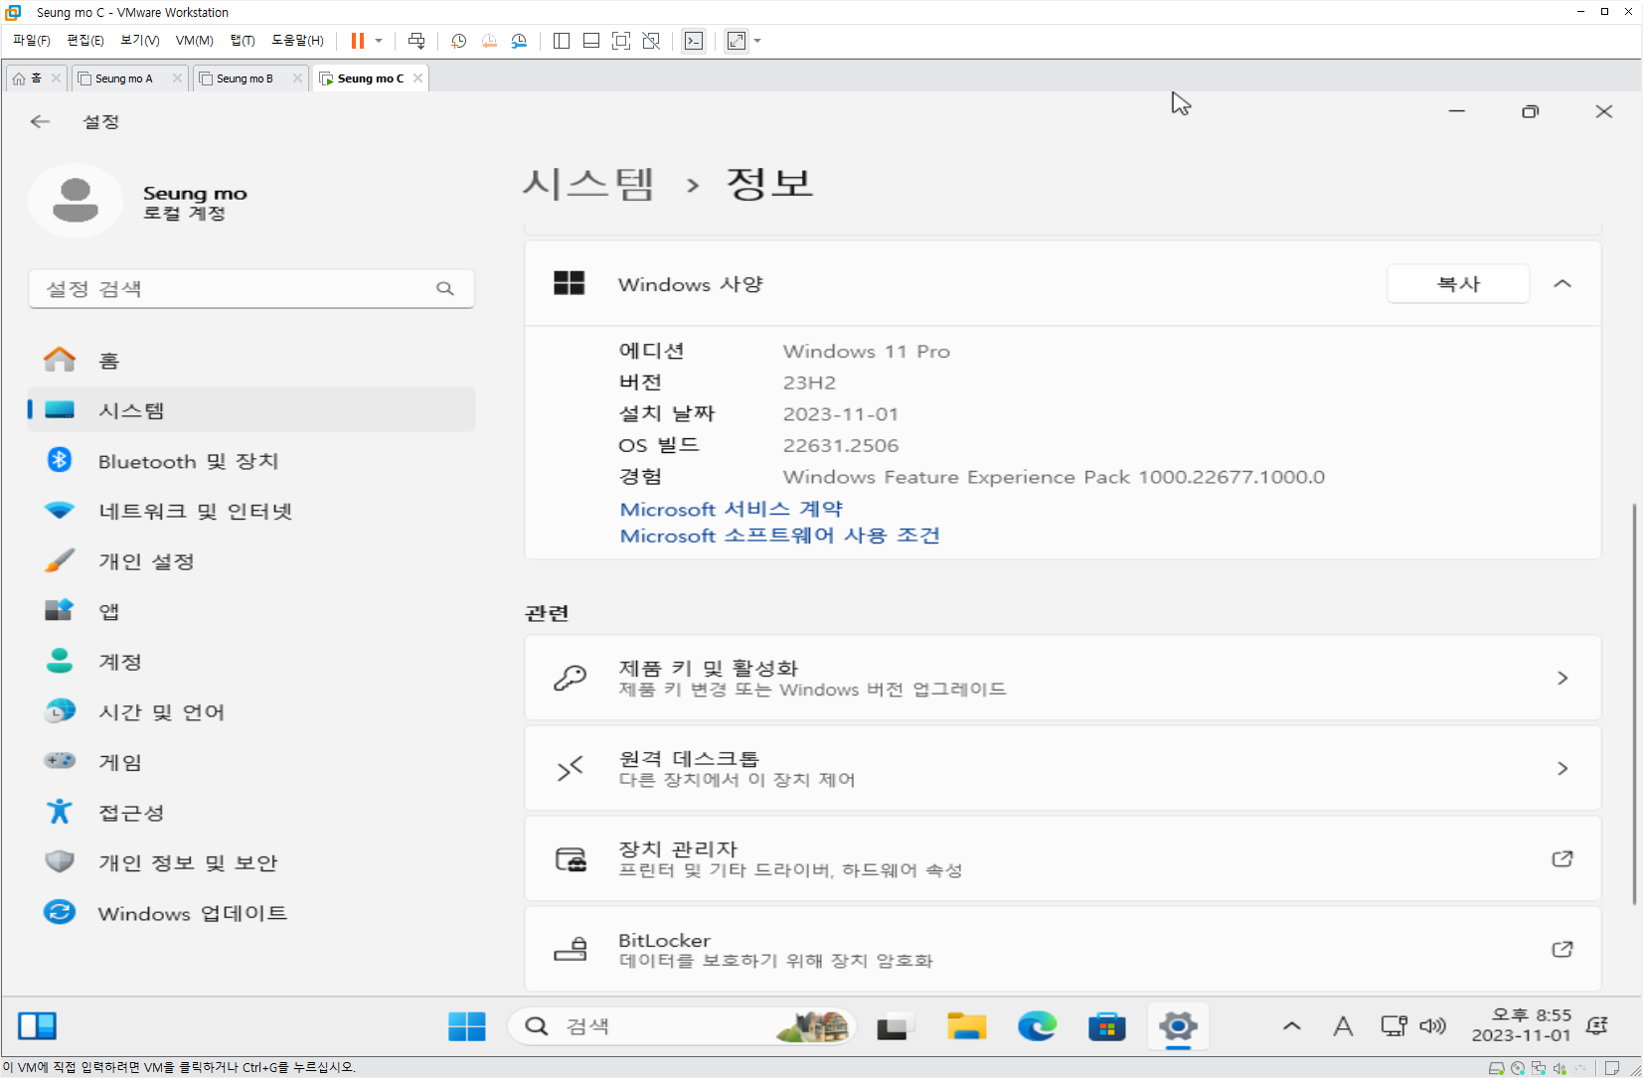Open 시간 및 언어 settings
The image size is (1643, 1078).
(251, 711)
